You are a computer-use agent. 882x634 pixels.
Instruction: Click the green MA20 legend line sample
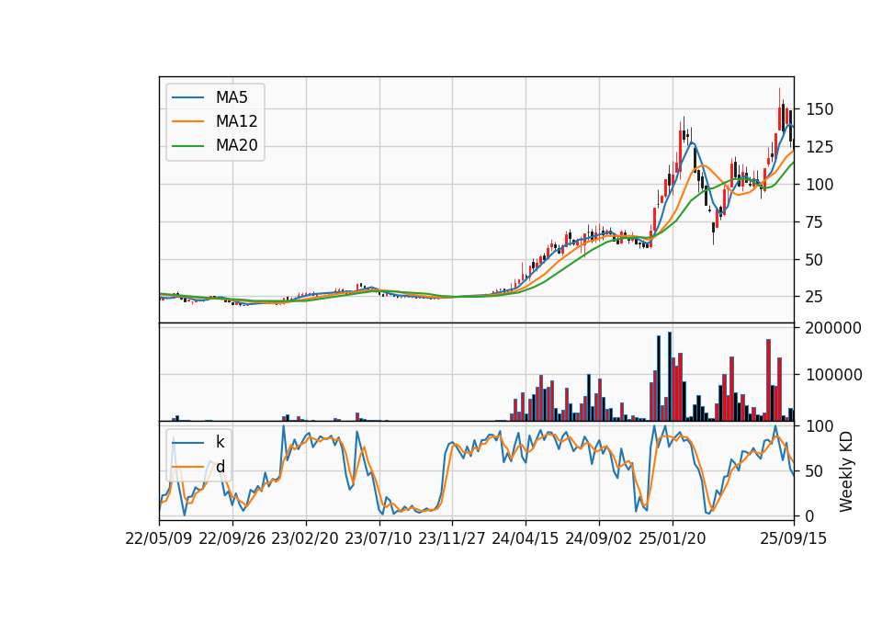point(187,146)
